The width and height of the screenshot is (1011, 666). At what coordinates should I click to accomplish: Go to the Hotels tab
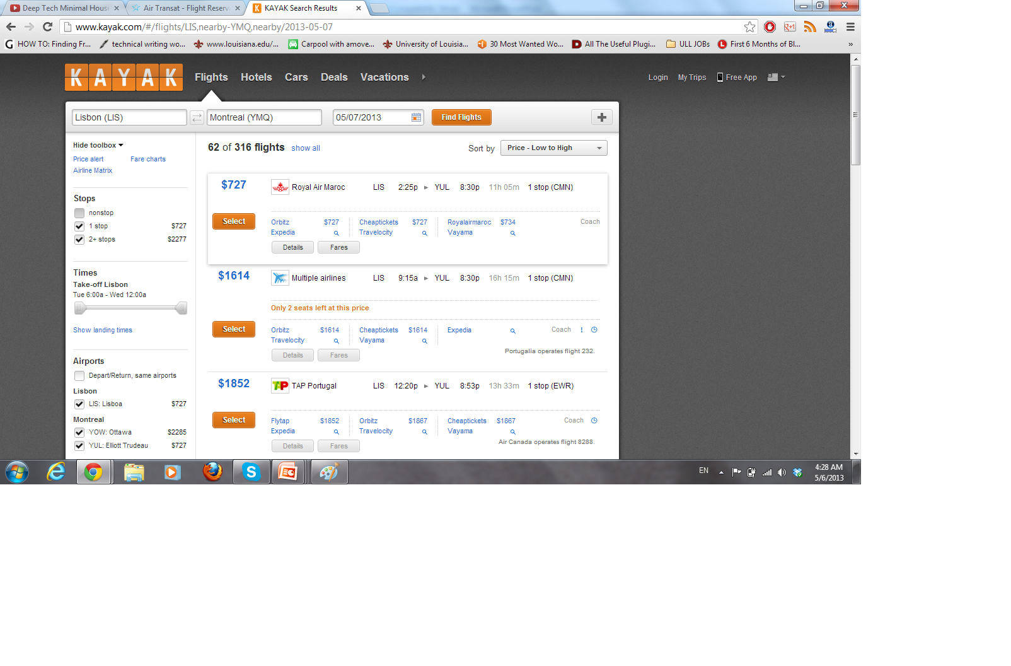coord(256,77)
